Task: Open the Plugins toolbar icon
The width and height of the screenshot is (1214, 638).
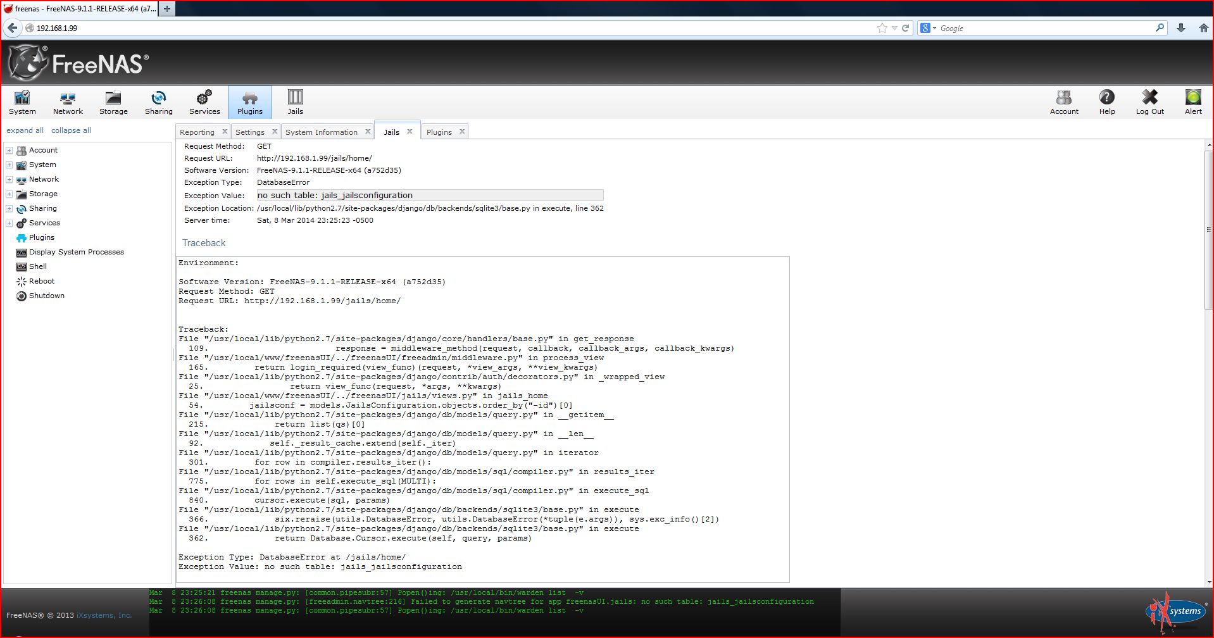Action: 250,103
